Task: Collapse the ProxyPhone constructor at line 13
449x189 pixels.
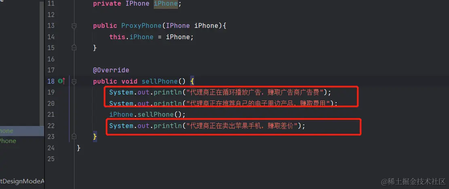Action: [74, 26]
